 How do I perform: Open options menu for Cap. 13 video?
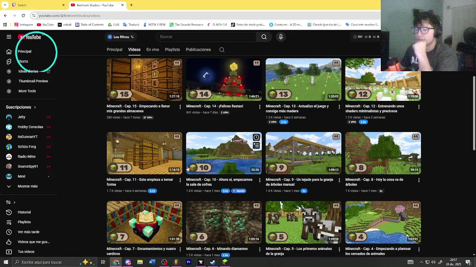coord(339,107)
